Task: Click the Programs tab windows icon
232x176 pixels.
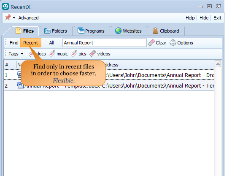Action: (x=81, y=31)
